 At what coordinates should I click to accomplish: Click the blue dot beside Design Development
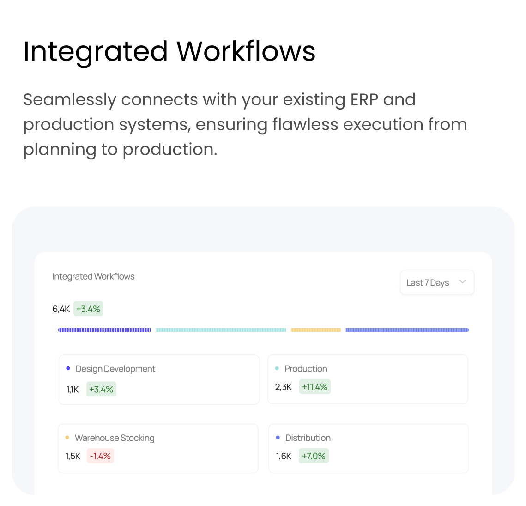(x=68, y=368)
